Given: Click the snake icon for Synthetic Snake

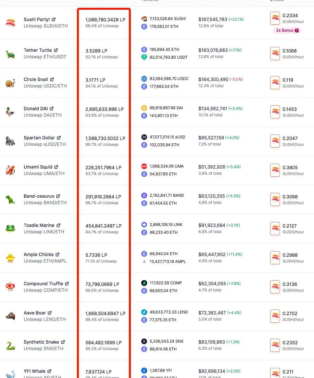Looking at the screenshot, I should (x=10, y=345).
